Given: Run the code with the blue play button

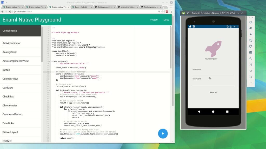Looking at the screenshot, I should point(163,133).
